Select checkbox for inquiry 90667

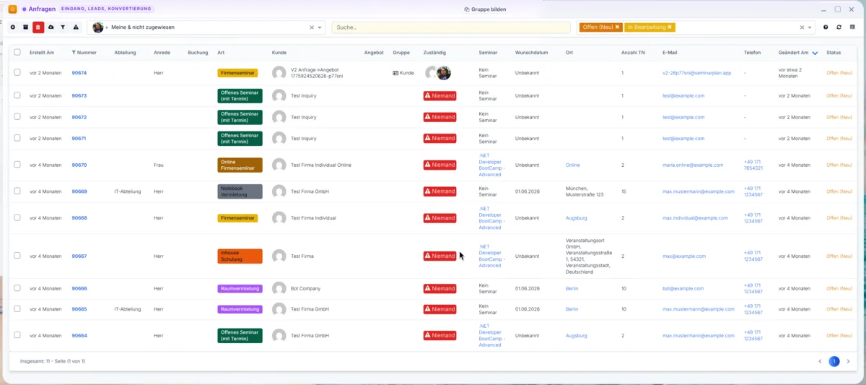pyautogui.click(x=17, y=256)
